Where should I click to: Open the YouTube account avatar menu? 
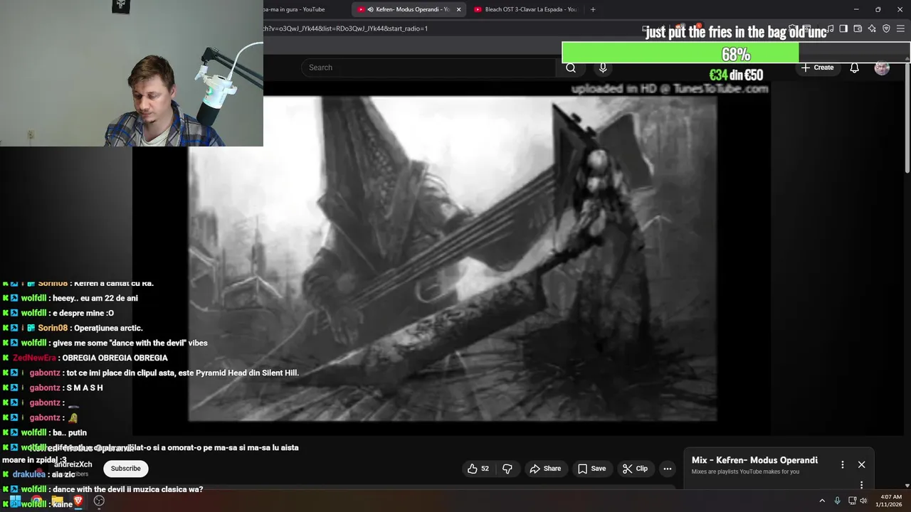pos(882,68)
